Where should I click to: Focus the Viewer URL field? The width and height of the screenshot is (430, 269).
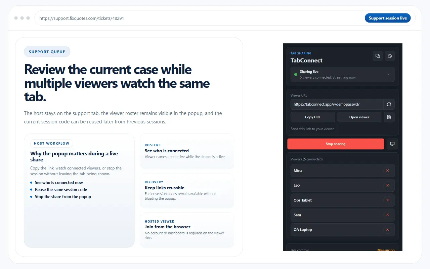point(337,104)
